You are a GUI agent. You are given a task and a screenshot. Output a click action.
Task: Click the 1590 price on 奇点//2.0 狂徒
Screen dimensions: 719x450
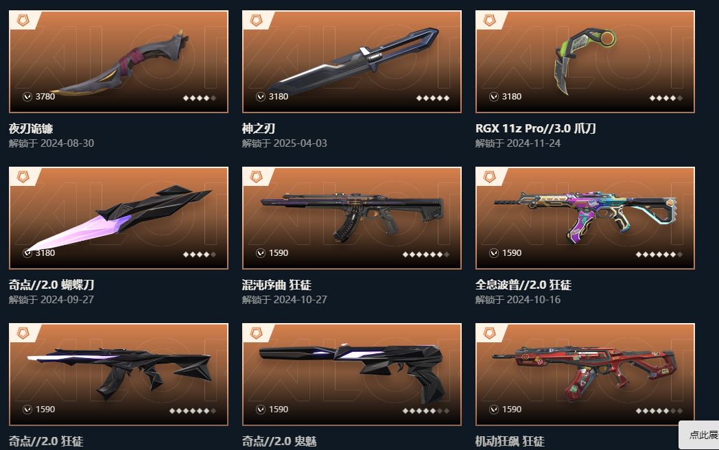pos(45,409)
